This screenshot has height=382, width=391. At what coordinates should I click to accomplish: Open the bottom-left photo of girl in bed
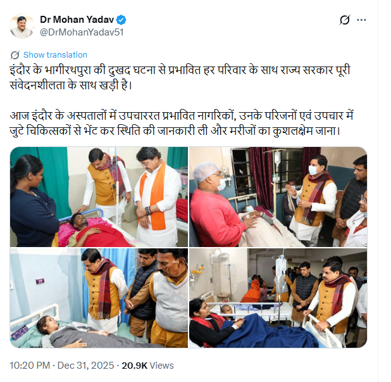tap(99, 298)
